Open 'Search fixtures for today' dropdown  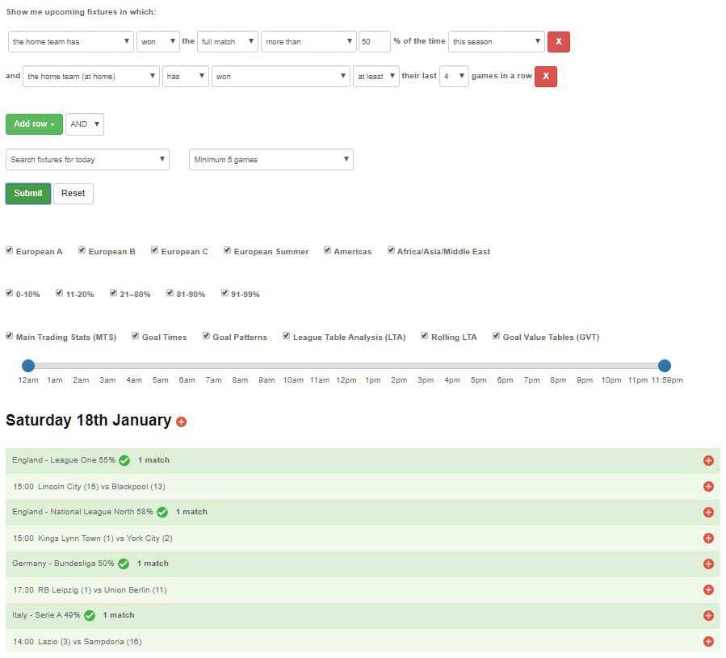click(x=87, y=160)
